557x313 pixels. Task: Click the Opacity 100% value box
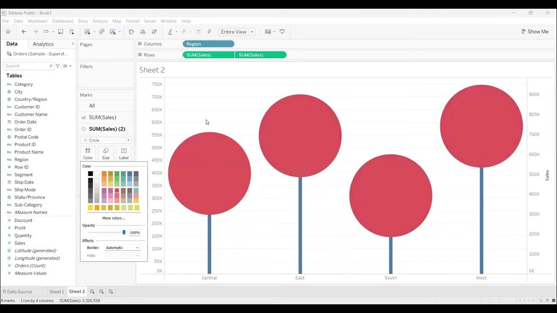click(135, 233)
